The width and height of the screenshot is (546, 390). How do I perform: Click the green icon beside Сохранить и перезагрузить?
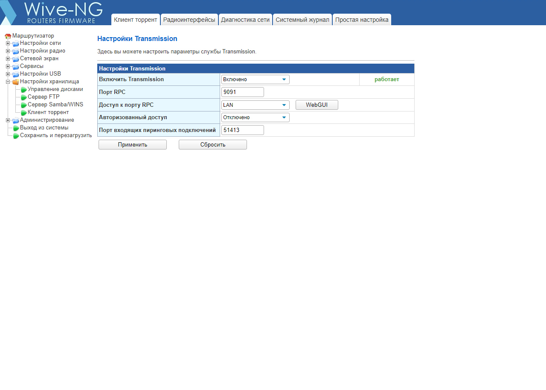click(16, 136)
